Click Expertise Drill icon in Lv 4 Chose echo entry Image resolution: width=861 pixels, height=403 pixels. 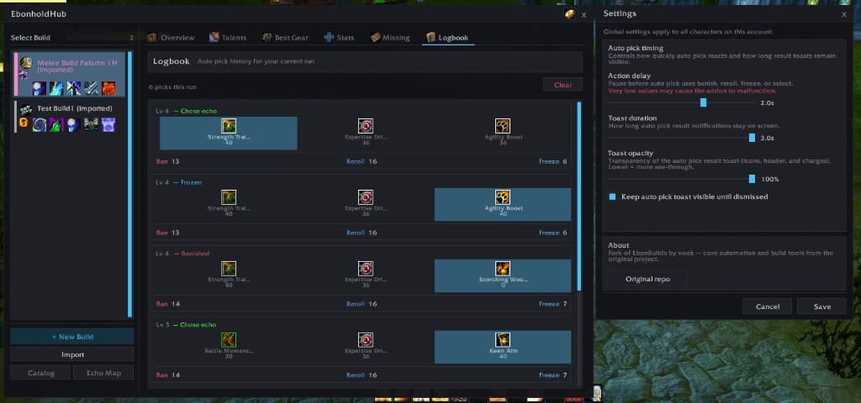[366, 126]
